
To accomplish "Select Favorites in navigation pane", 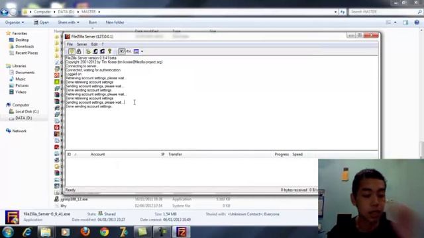I will click(17, 34).
